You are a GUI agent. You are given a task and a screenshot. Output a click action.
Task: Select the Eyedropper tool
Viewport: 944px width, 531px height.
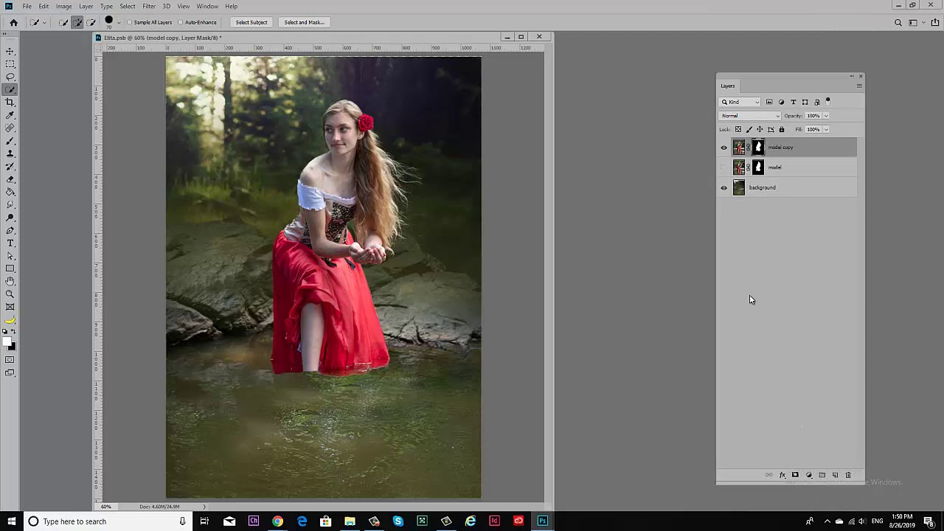[x=10, y=115]
